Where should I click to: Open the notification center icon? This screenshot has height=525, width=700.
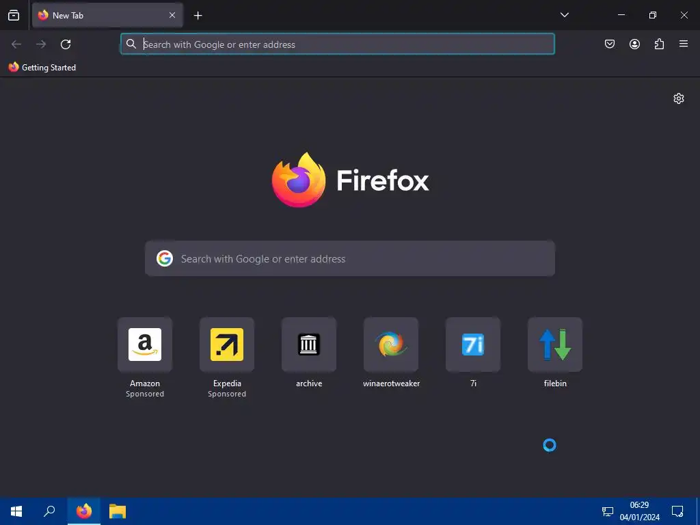point(677,511)
